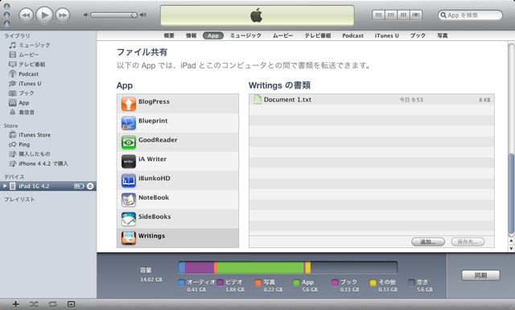The height and width of the screenshot is (310, 515).
Task: Click the previous track rewind button
Action: coord(26,15)
